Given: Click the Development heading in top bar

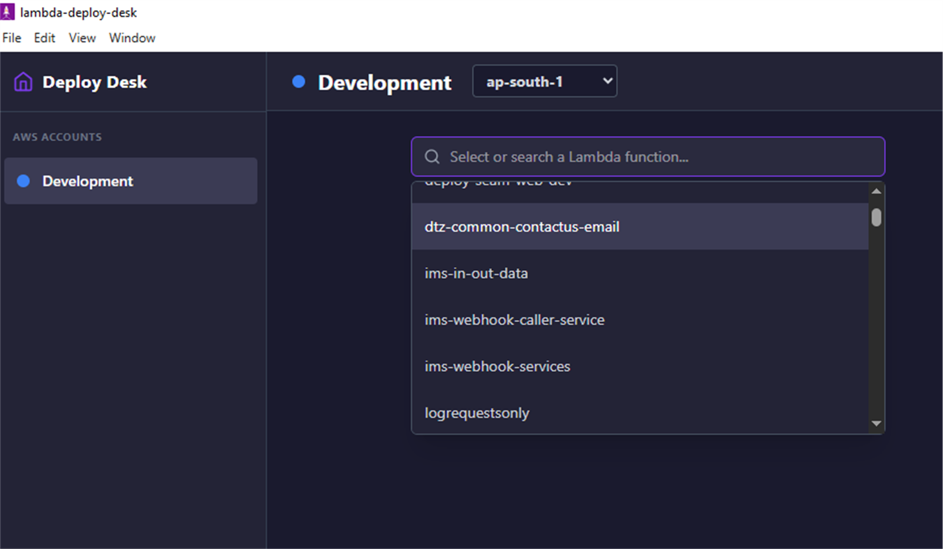Looking at the screenshot, I should 385,82.
